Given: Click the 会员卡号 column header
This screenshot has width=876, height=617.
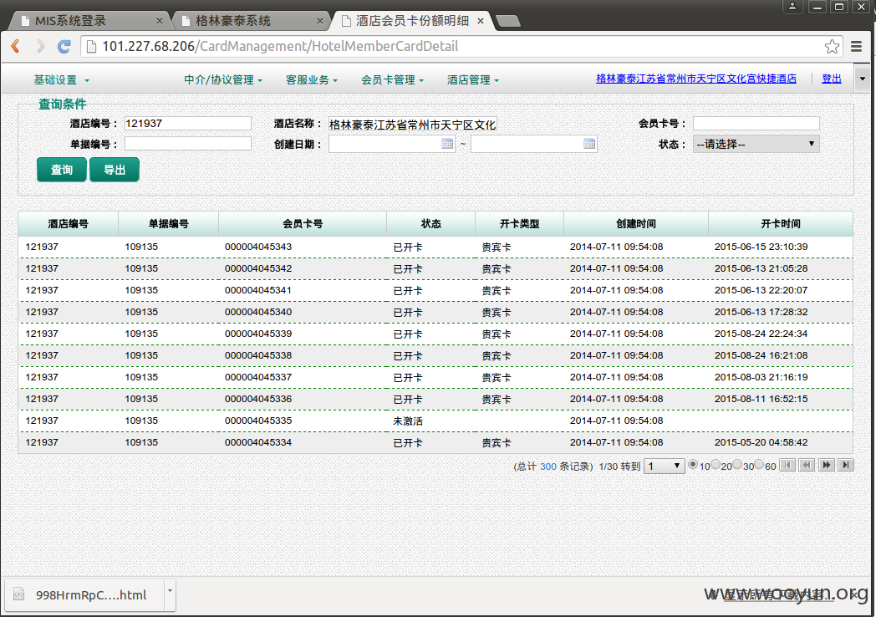Looking at the screenshot, I should click(x=303, y=223).
